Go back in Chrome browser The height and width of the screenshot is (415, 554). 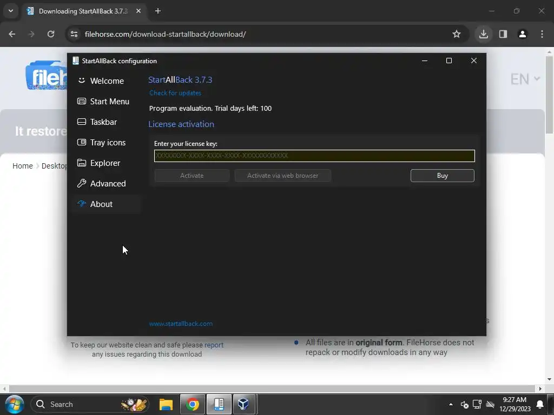pyautogui.click(x=12, y=34)
